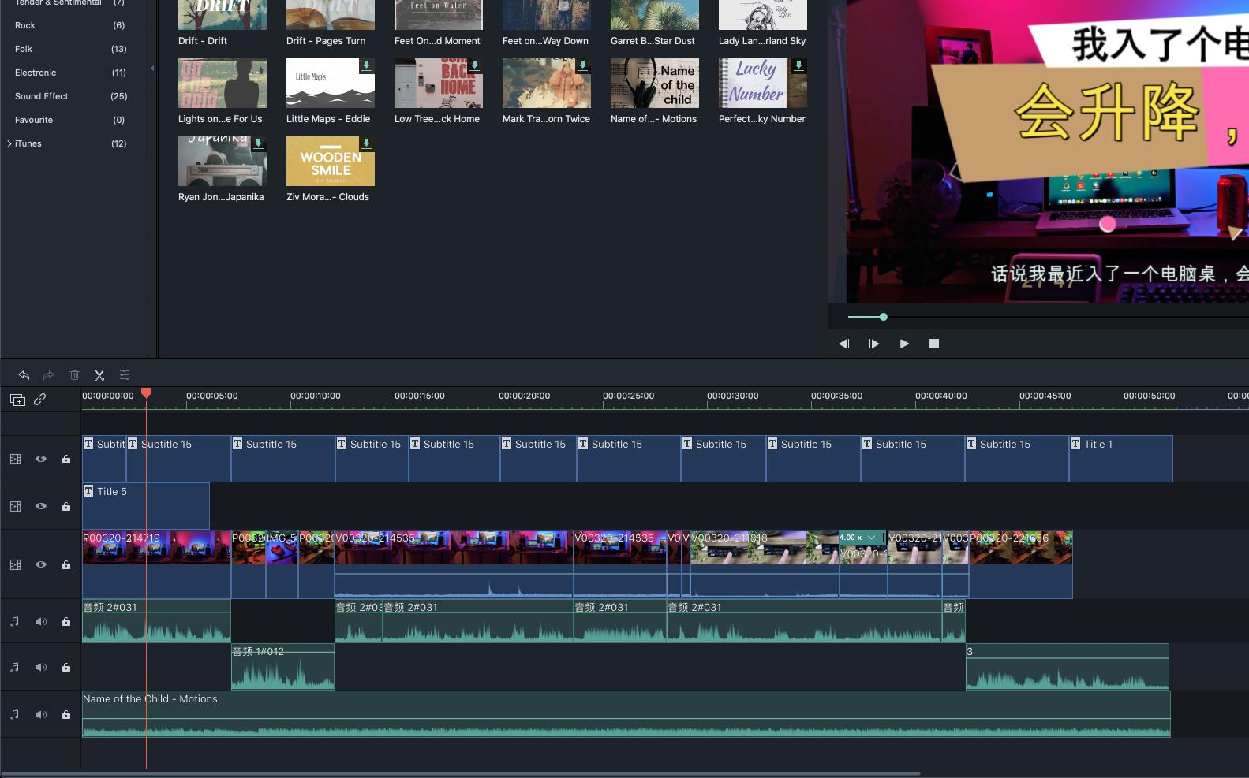
Task: Open the clip adjust sliders icon
Action: point(125,375)
